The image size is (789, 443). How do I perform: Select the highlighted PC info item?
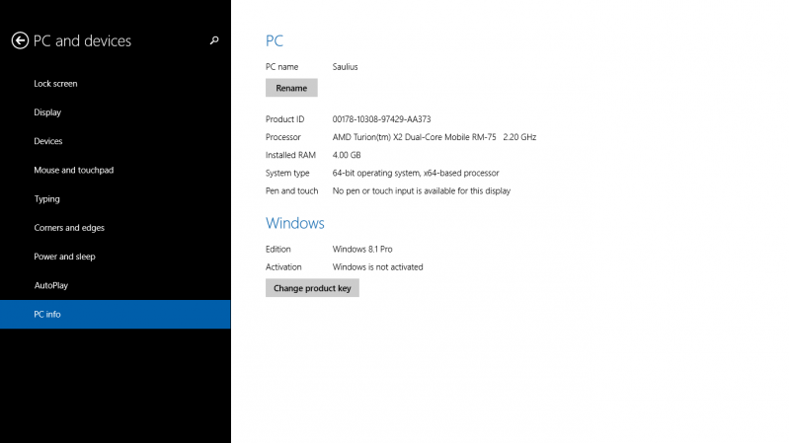click(47, 314)
